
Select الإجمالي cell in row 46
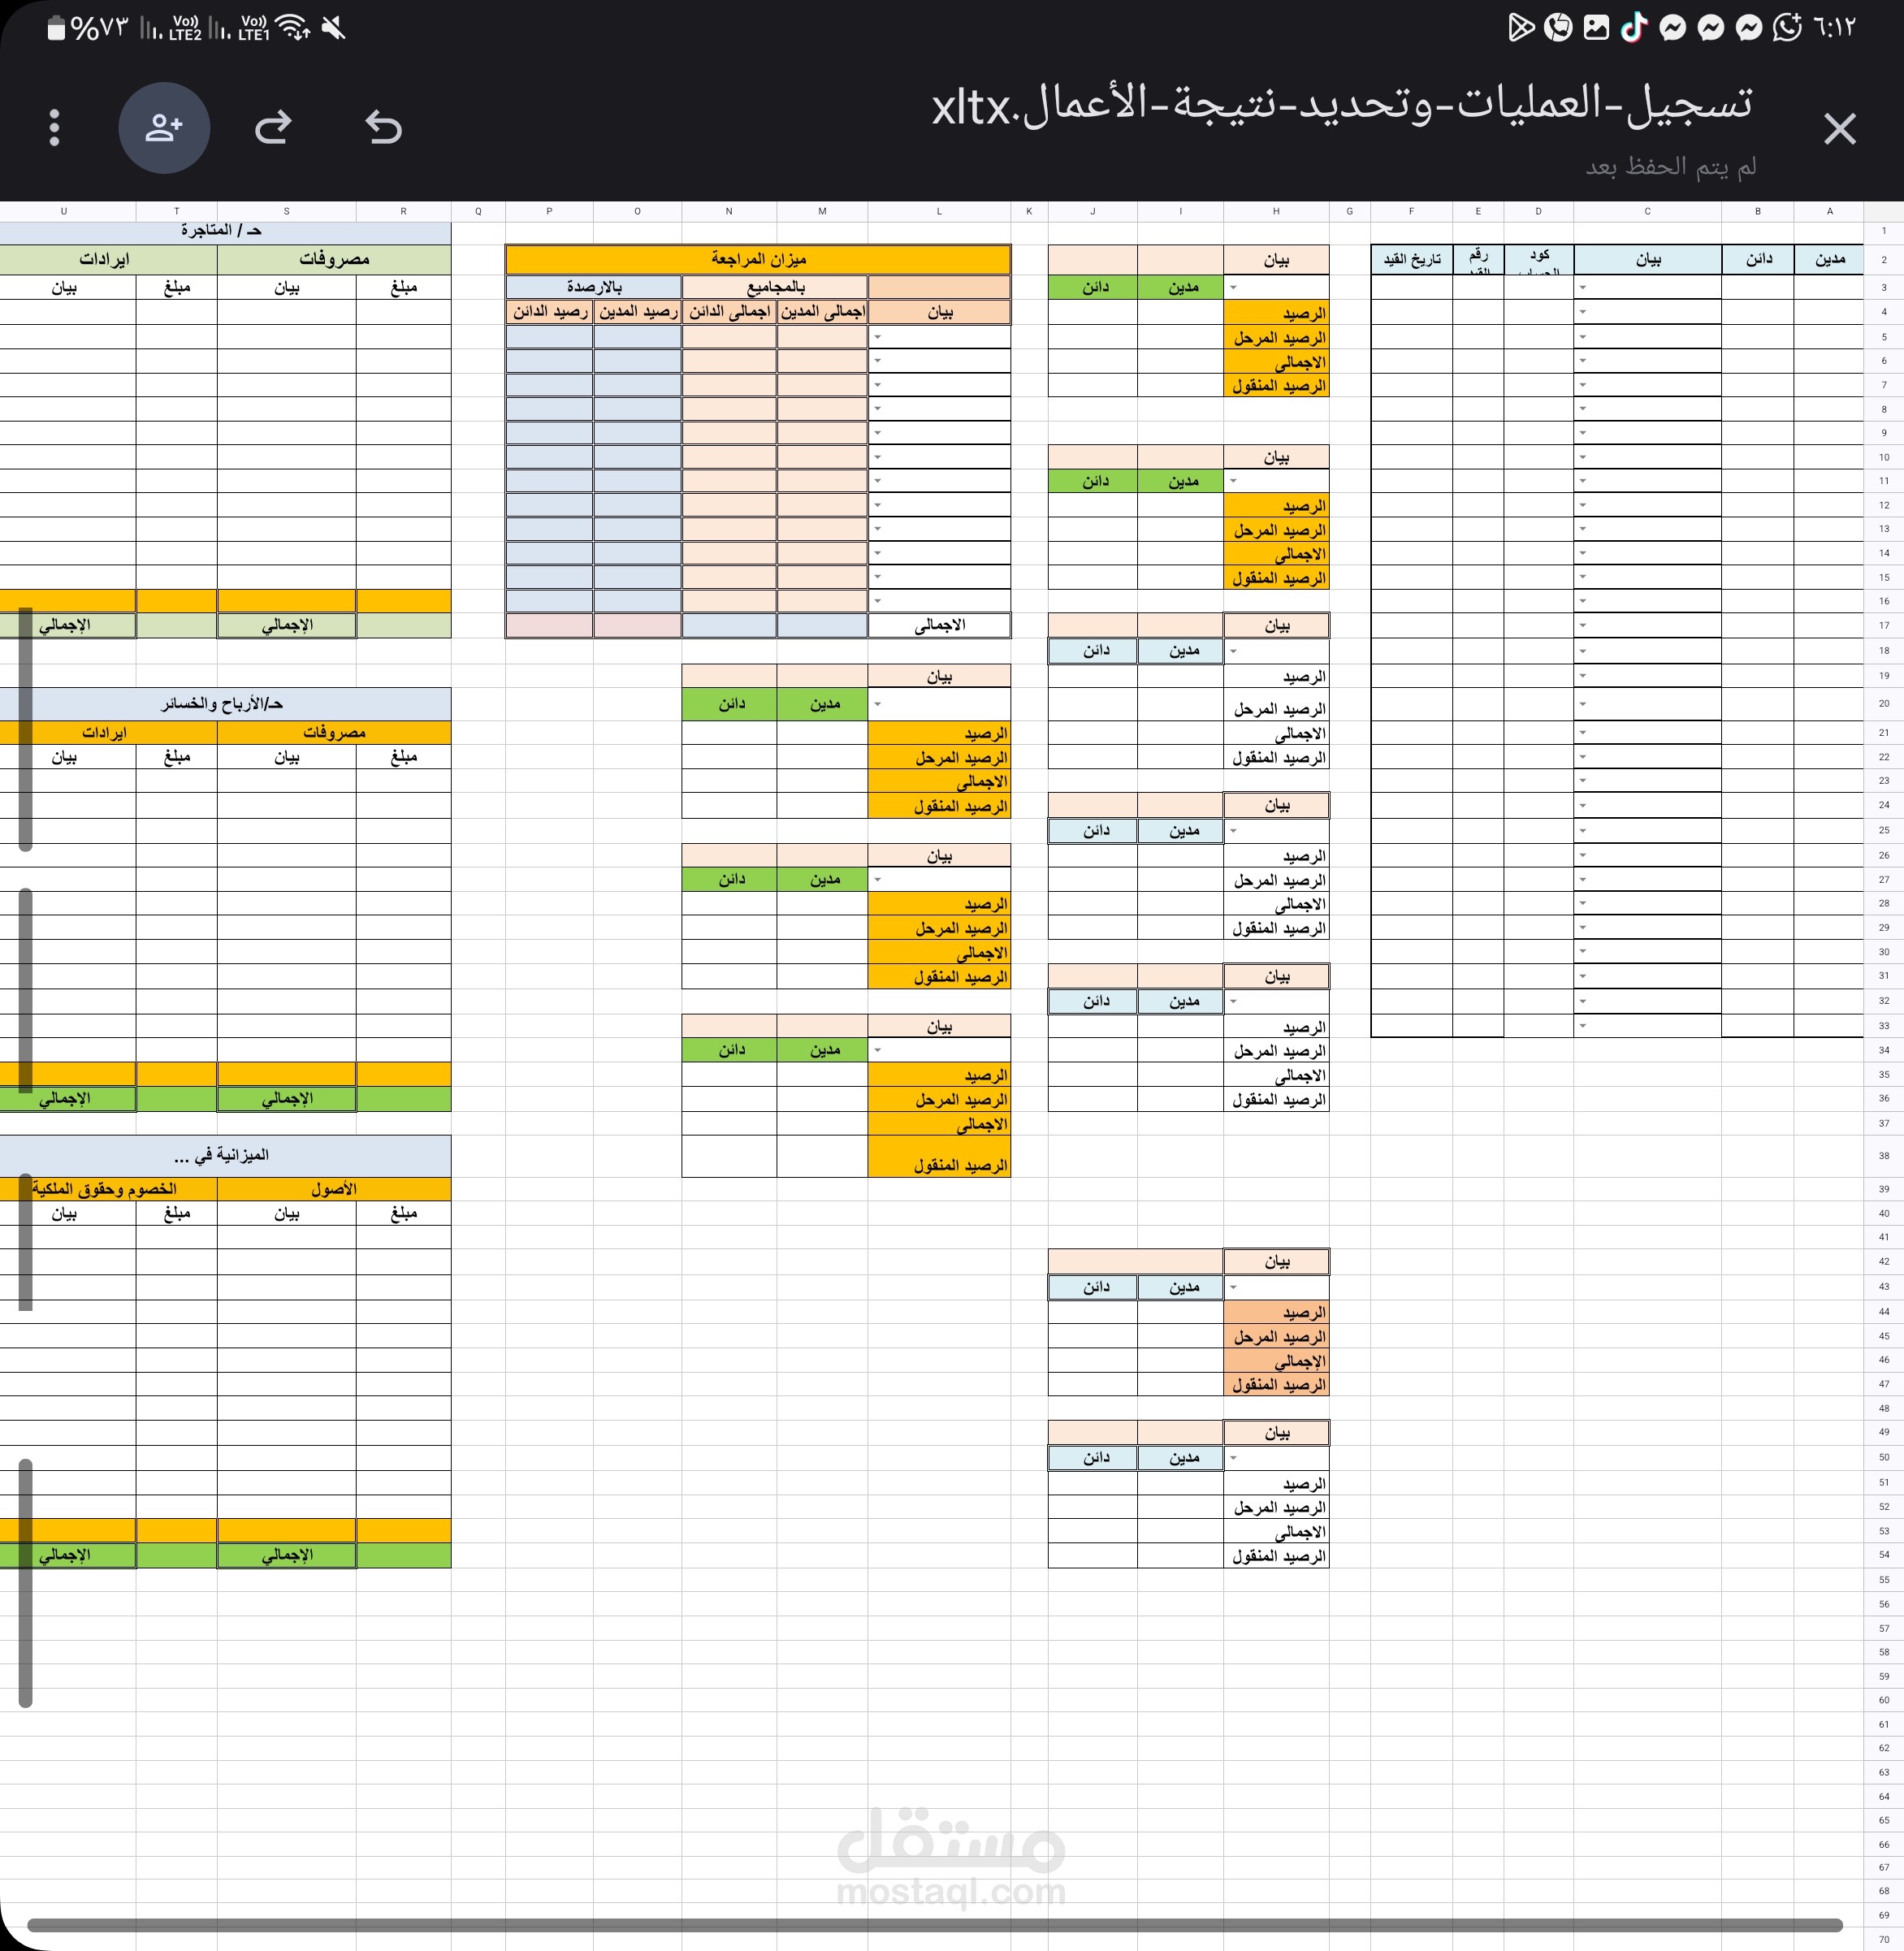tap(1277, 1361)
